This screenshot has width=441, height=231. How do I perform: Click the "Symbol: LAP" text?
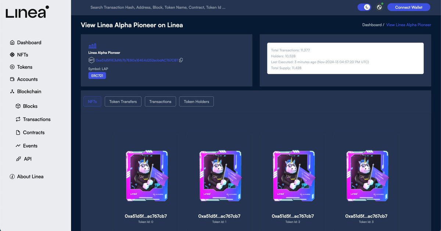pos(98,69)
